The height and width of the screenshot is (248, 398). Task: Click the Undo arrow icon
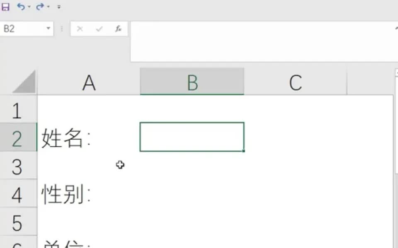(21, 7)
